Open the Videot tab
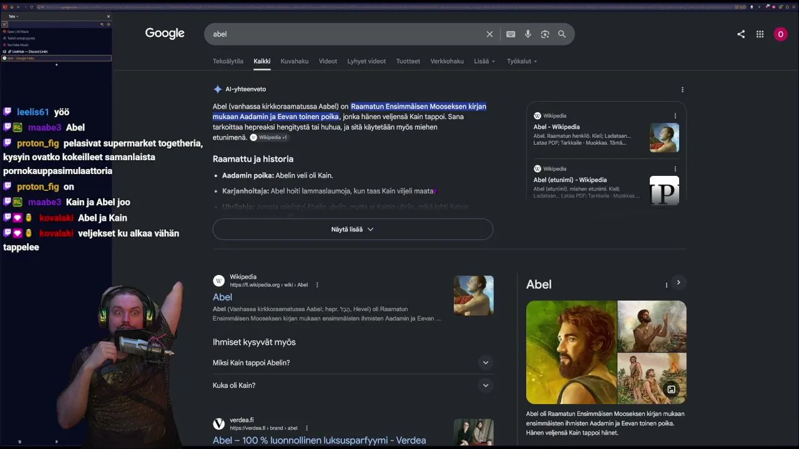The width and height of the screenshot is (799, 449). 328,61
